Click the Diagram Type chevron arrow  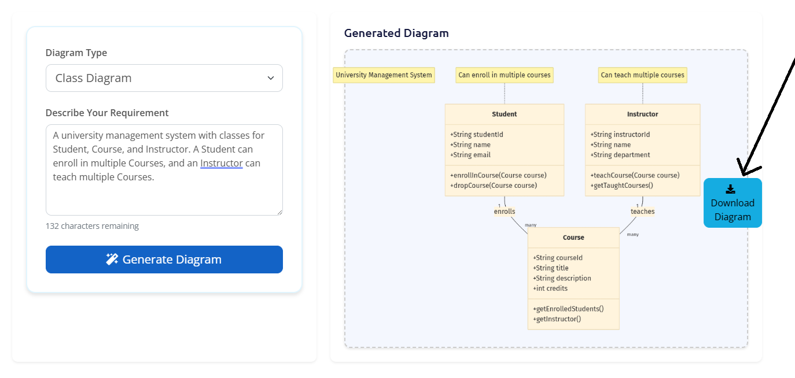pos(270,78)
